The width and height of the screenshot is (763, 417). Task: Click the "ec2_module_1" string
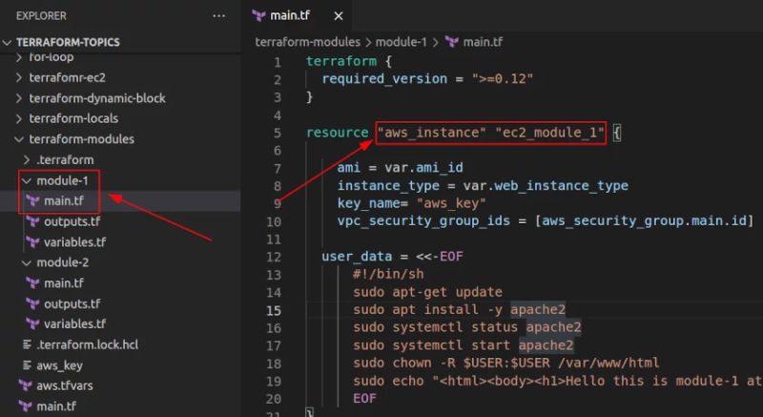click(550, 133)
